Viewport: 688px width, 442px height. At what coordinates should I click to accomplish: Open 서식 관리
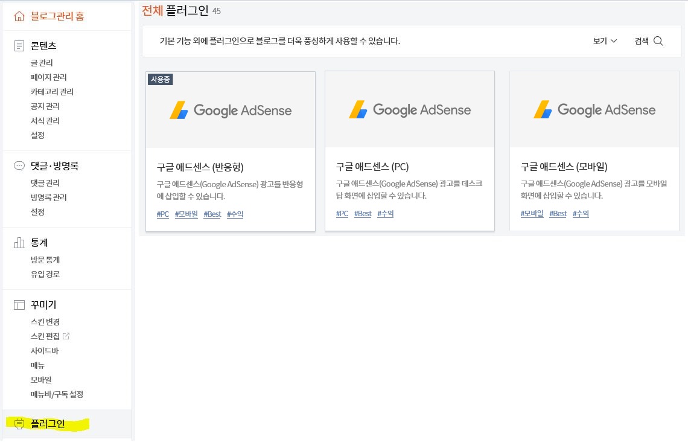pos(45,121)
